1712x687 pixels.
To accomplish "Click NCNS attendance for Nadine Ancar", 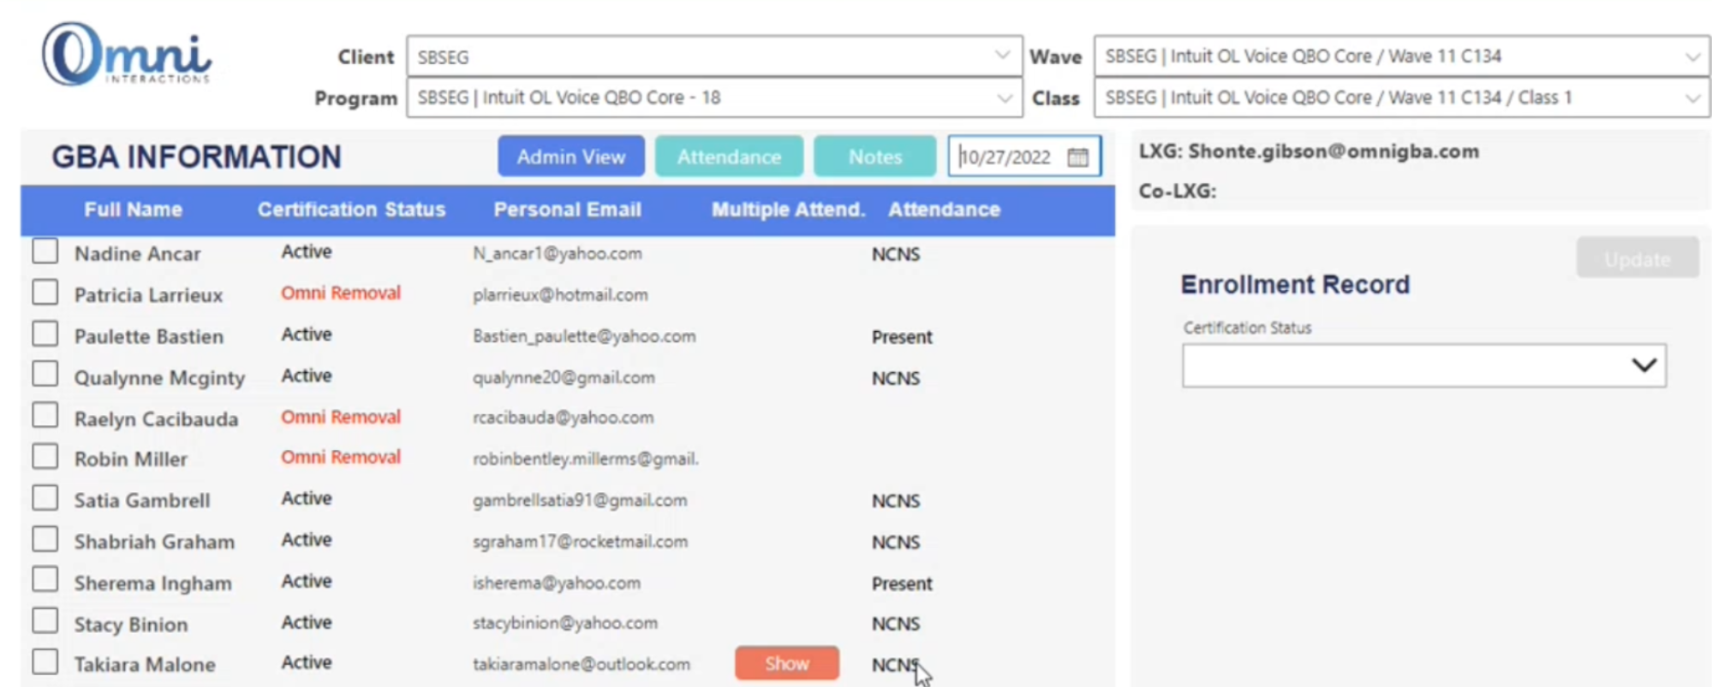I will tap(896, 254).
